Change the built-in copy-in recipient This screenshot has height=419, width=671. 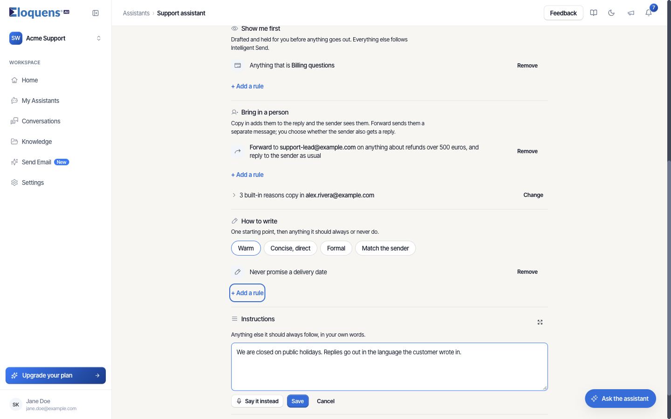coord(533,195)
